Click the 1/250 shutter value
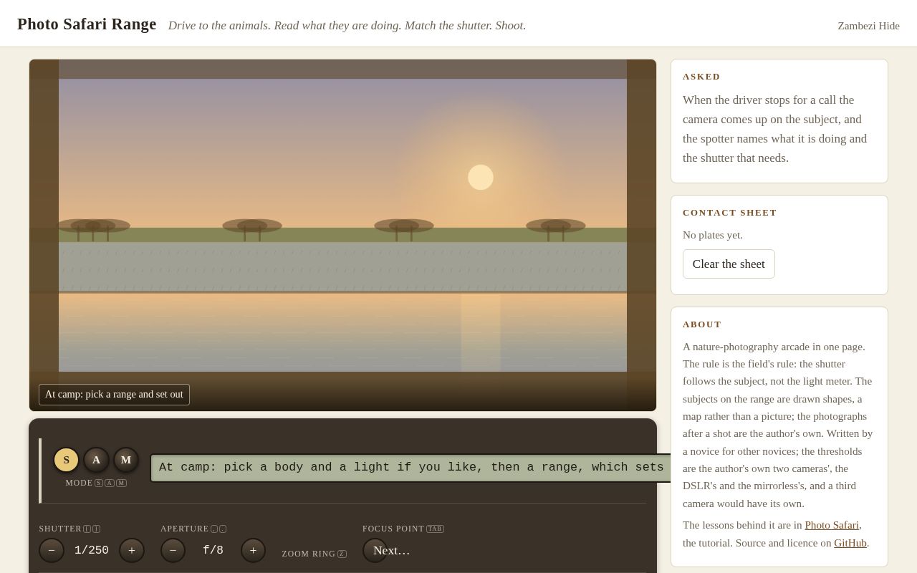The image size is (917, 573). pos(92,550)
